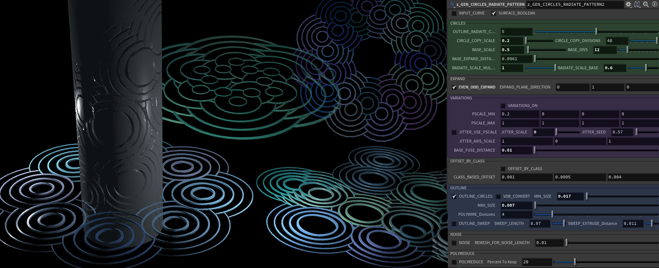Image resolution: width=659 pixels, height=268 pixels.
Task: Click the CIRCLE_COPY_SCALE field 0.2
Action: tap(512, 41)
